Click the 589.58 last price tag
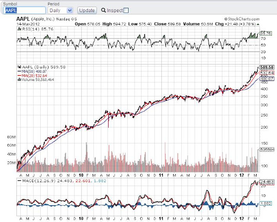Screen dimensions: 277x222 pos(267,67)
